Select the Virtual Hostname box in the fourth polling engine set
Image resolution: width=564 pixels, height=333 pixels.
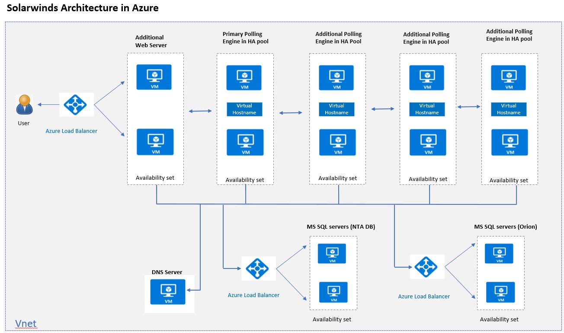[x=509, y=109]
